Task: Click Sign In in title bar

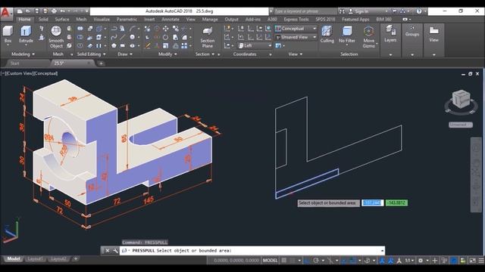Action: point(361,11)
